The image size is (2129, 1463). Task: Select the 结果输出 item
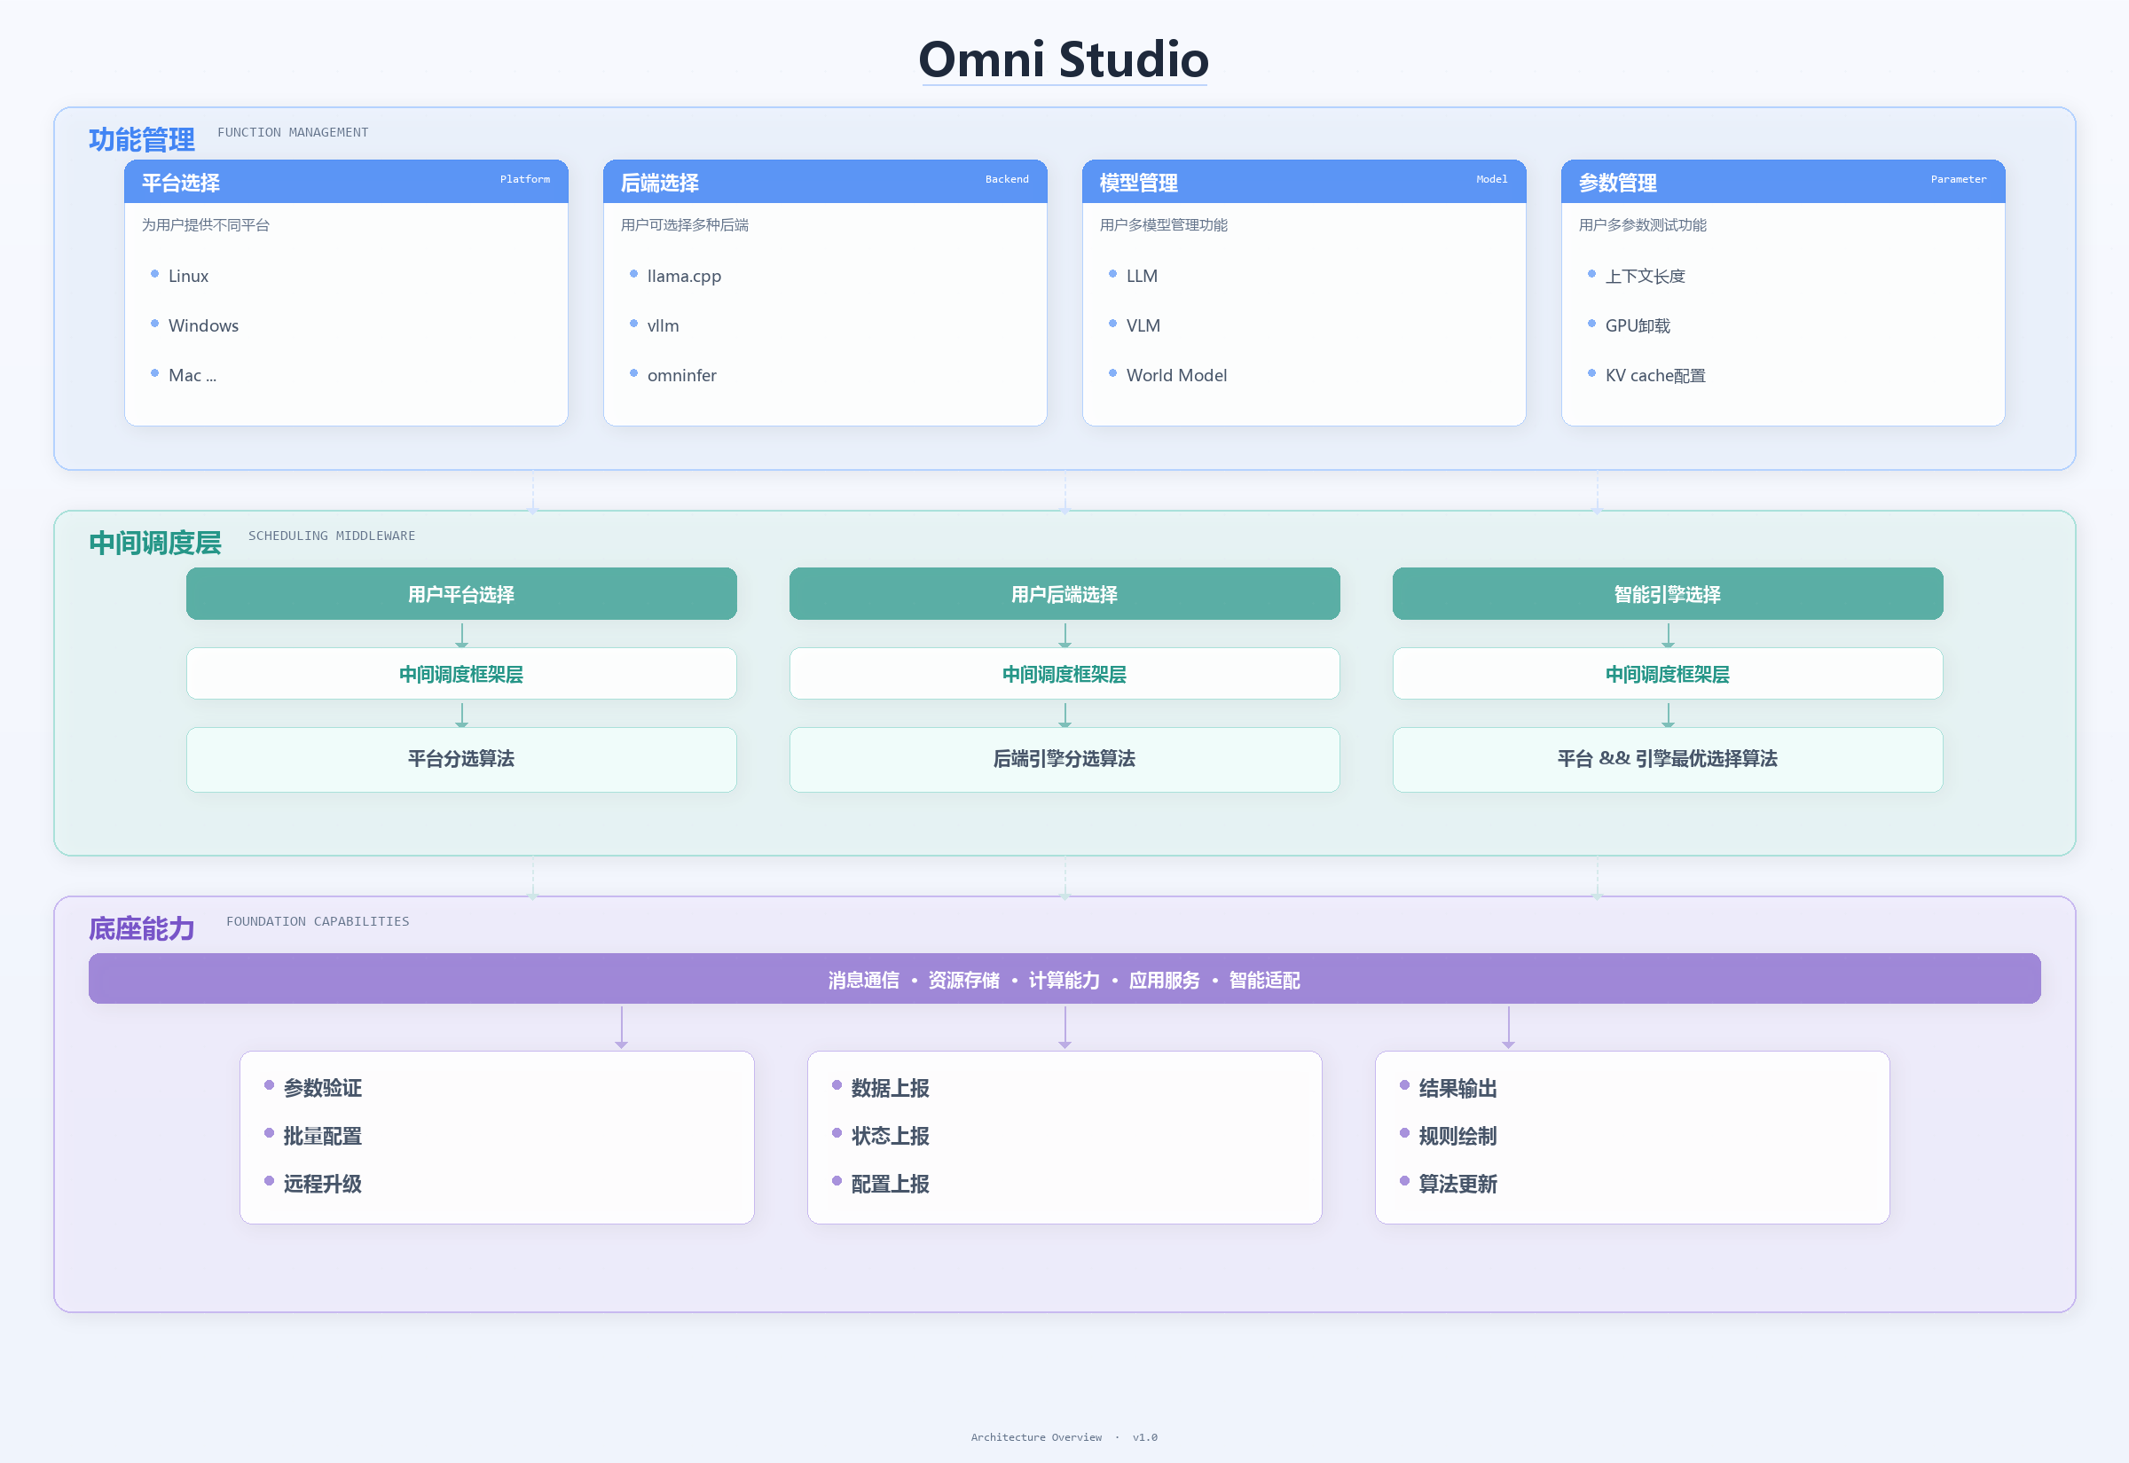pyautogui.click(x=1457, y=1088)
